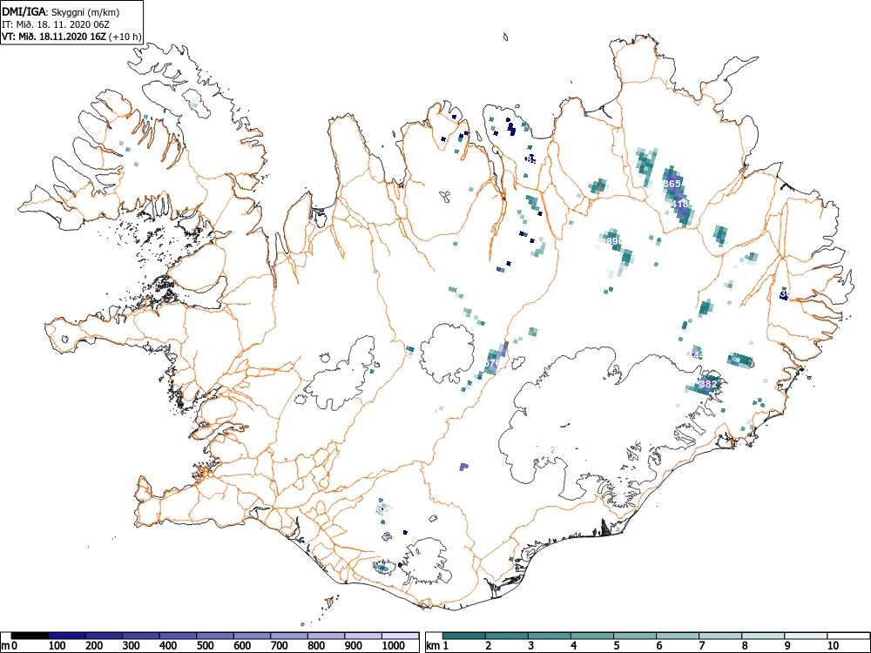The width and height of the screenshot is (871, 653).
Task: Select the 'IT: Mið. 18. 11. 2020 06Z' line
Action: [54, 24]
